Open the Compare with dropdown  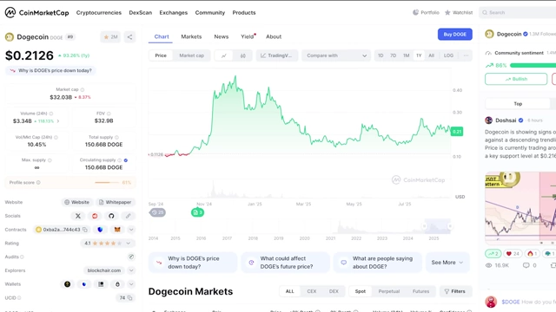336,55
